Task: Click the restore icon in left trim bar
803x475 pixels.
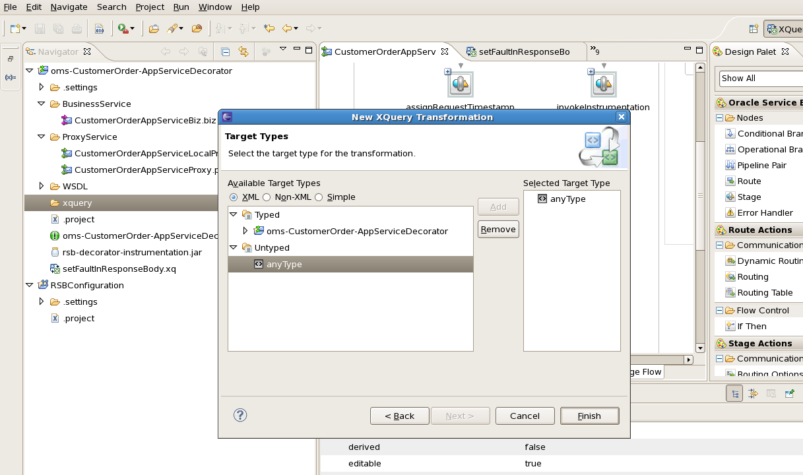Action: pos(10,59)
